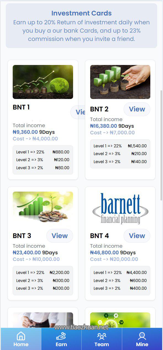Open the Earn hand-coins icon
The height and width of the screenshot is (350, 163).
(61, 336)
